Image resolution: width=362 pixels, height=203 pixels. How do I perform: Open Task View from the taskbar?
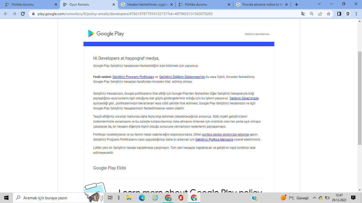pyautogui.click(x=110, y=198)
